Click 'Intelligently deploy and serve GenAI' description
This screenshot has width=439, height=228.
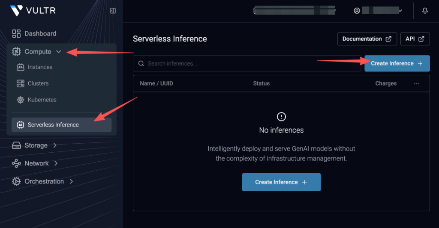(x=281, y=154)
